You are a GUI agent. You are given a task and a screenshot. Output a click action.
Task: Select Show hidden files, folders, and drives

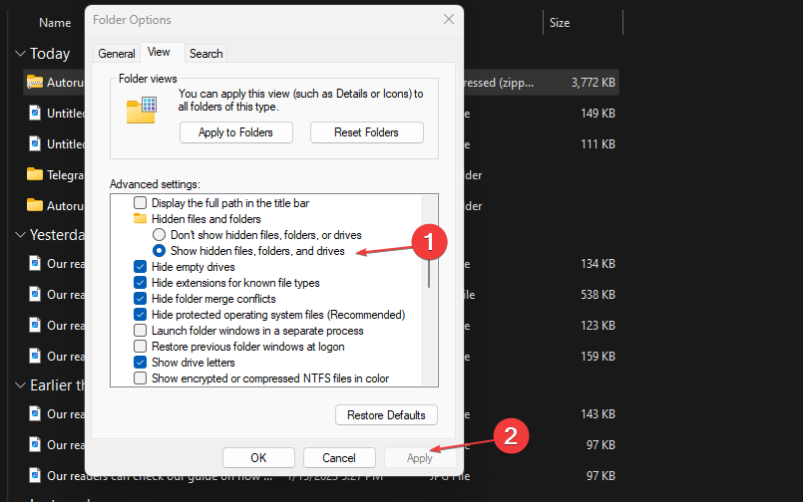click(159, 250)
